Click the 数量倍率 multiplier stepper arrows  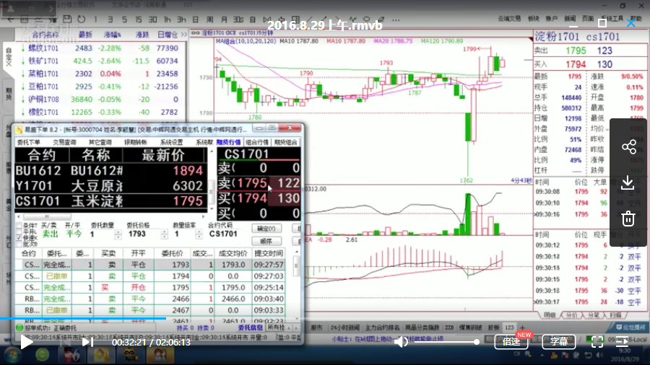click(x=199, y=234)
